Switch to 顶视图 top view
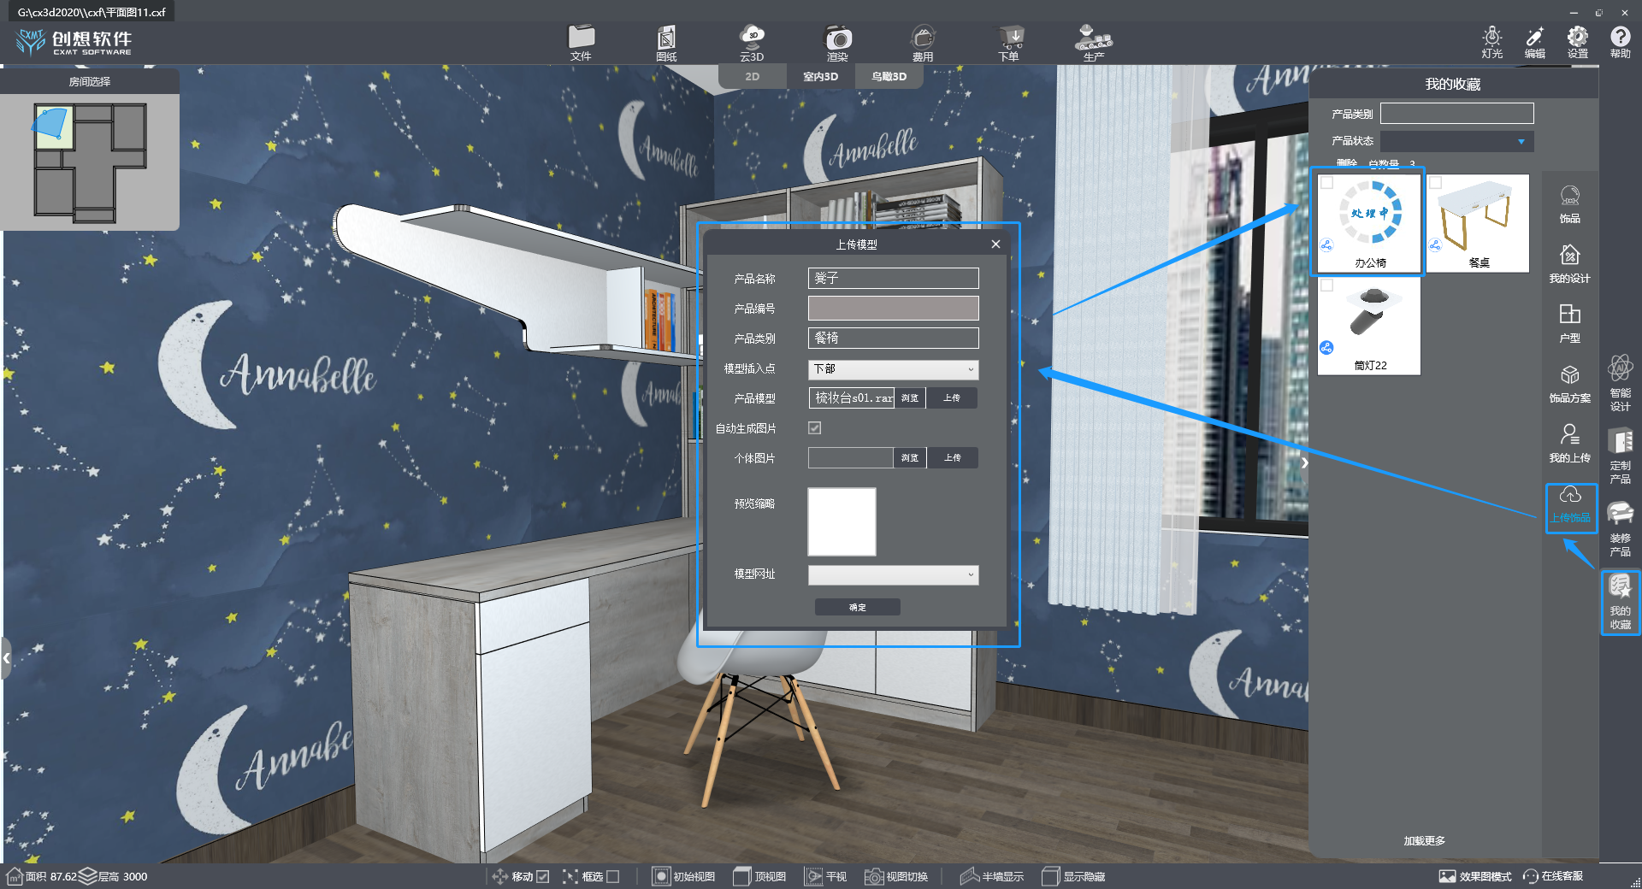This screenshot has width=1642, height=889. (x=759, y=876)
